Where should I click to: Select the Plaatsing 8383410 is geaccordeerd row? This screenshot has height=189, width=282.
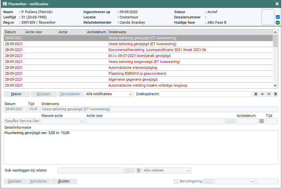138,73
